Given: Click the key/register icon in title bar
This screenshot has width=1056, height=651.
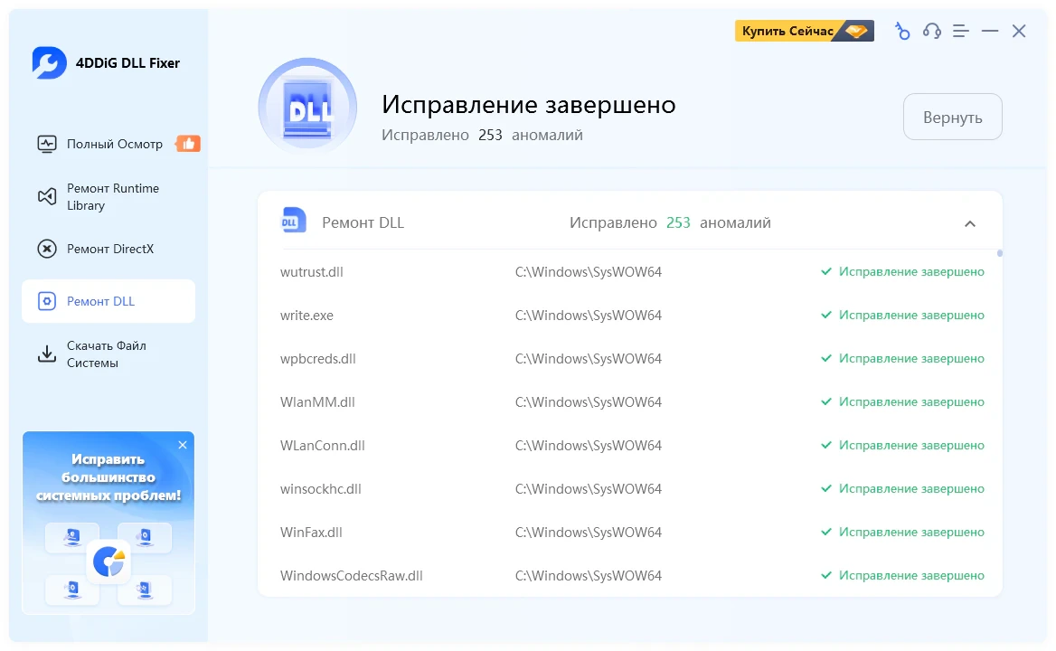Looking at the screenshot, I should pos(901,31).
